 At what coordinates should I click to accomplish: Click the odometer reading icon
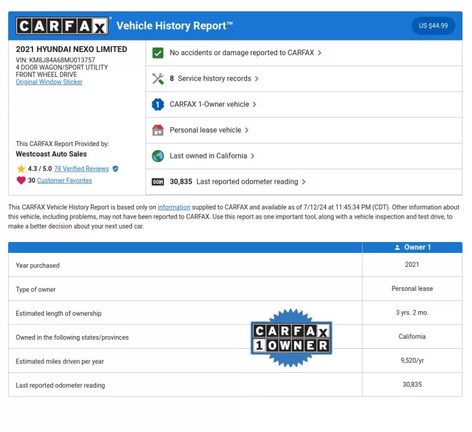tap(158, 182)
